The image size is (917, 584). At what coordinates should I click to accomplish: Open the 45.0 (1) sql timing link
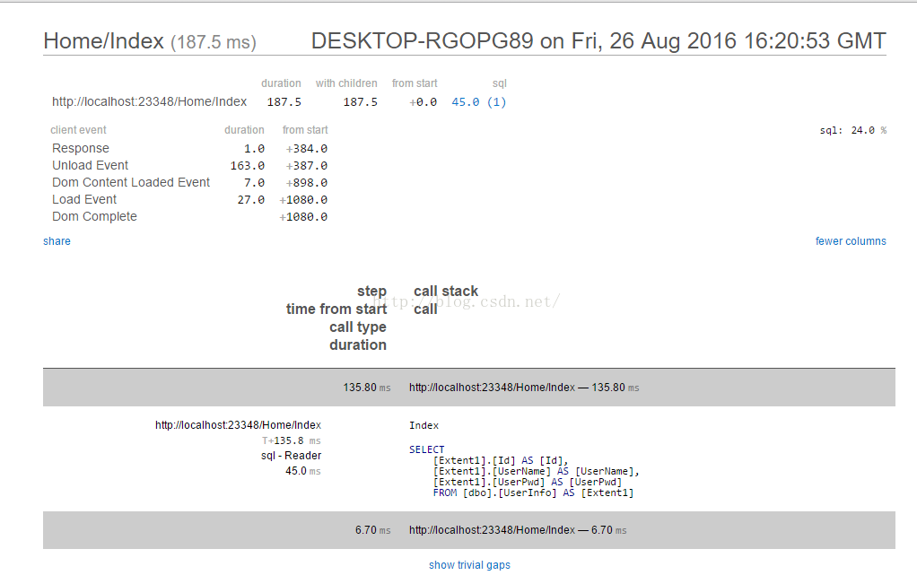point(479,101)
